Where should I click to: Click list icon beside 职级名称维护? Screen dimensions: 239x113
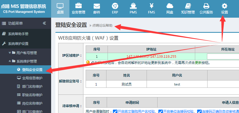(19, 95)
